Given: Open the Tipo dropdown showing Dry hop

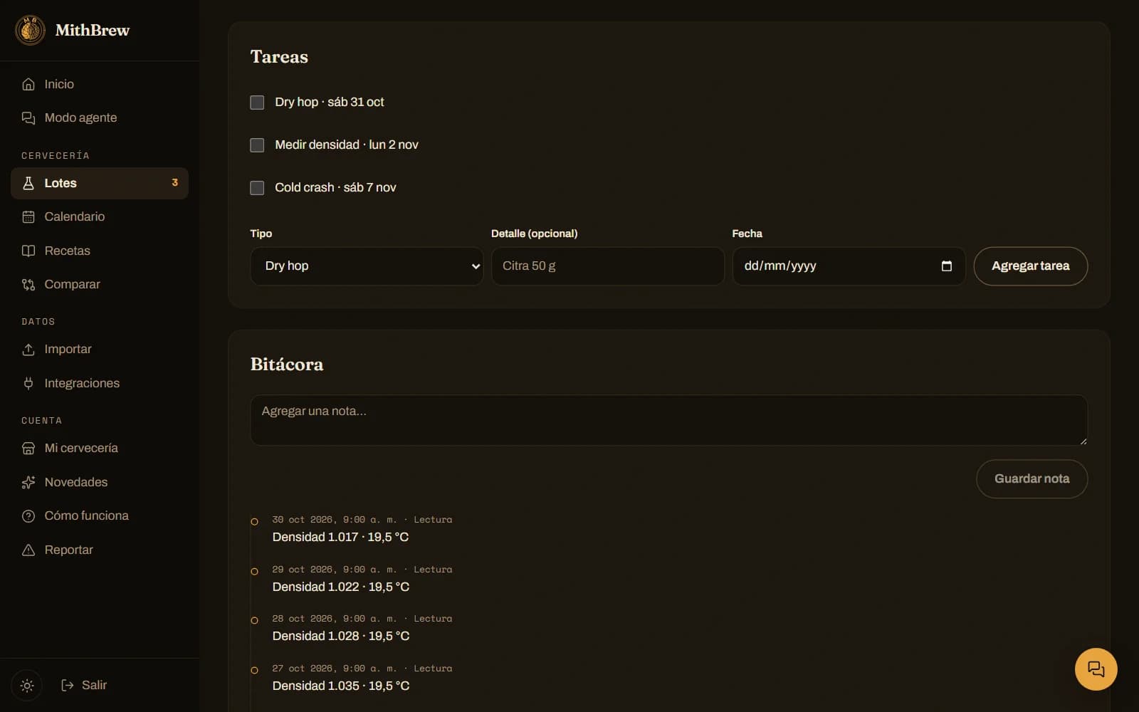Looking at the screenshot, I should [367, 266].
